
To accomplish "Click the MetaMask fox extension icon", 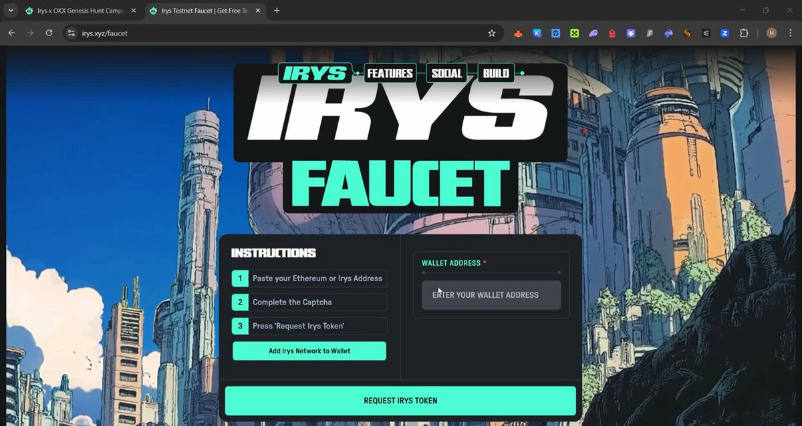I will pyautogui.click(x=518, y=33).
